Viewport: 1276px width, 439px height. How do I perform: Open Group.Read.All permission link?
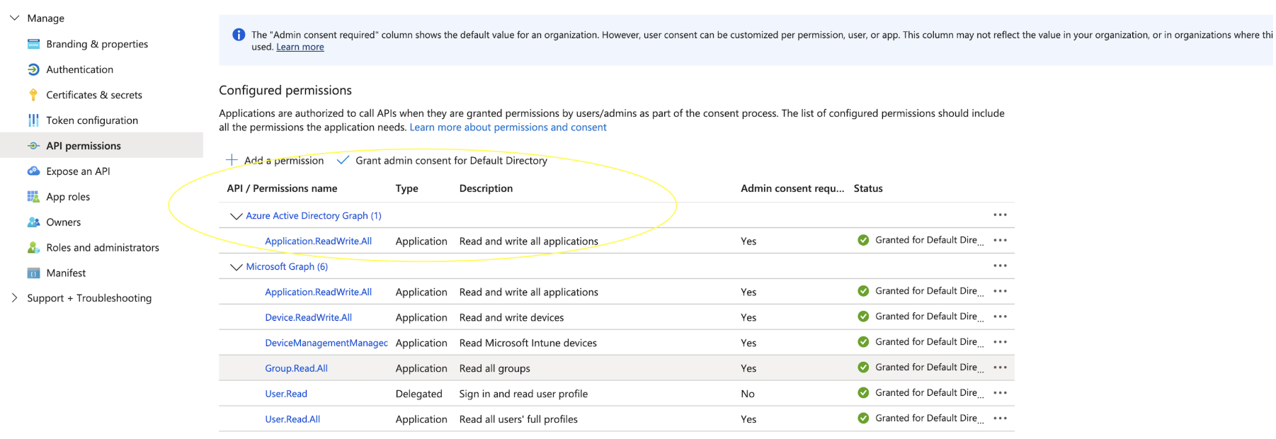tap(296, 369)
